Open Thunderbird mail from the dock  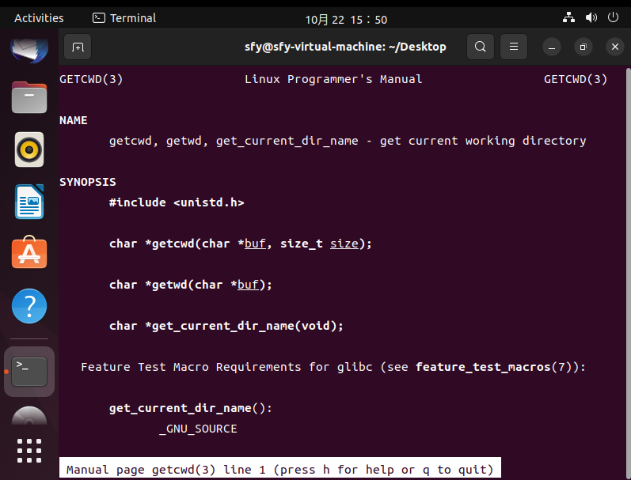click(x=29, y=51)
